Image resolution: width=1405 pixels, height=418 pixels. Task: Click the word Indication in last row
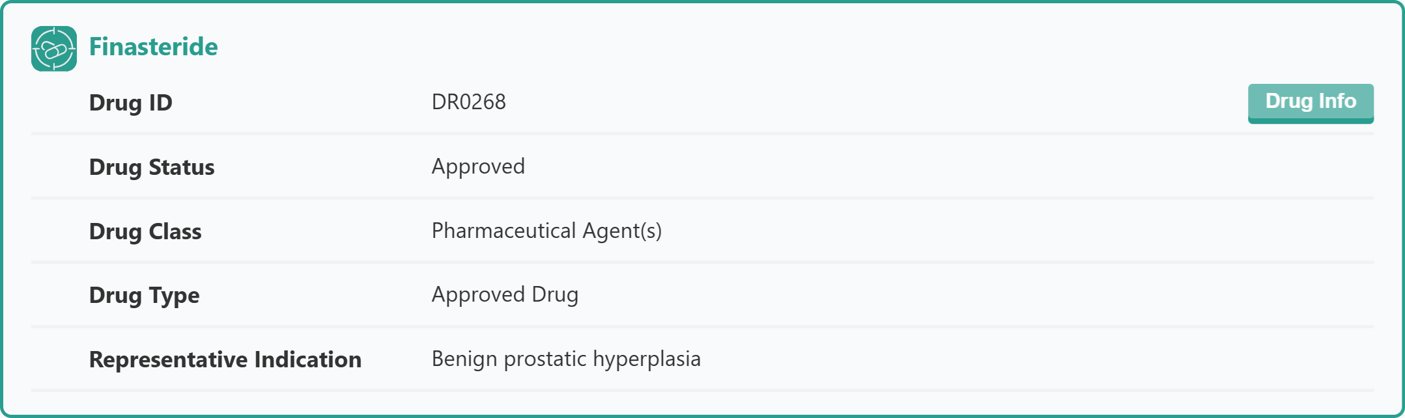(x=308, y=359)
